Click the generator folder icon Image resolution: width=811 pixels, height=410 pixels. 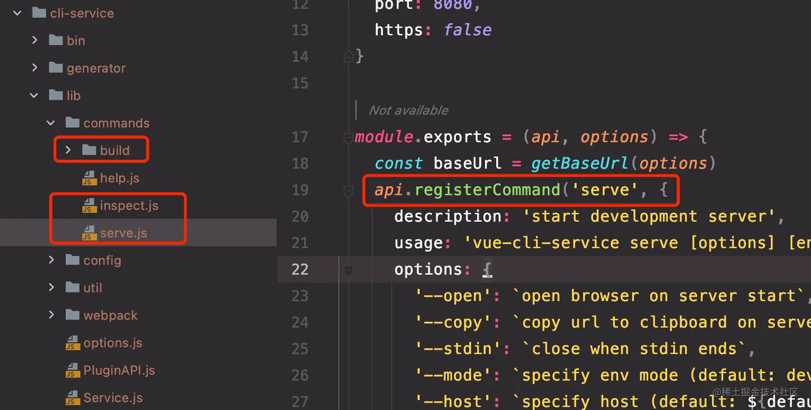tap(55, 68)
